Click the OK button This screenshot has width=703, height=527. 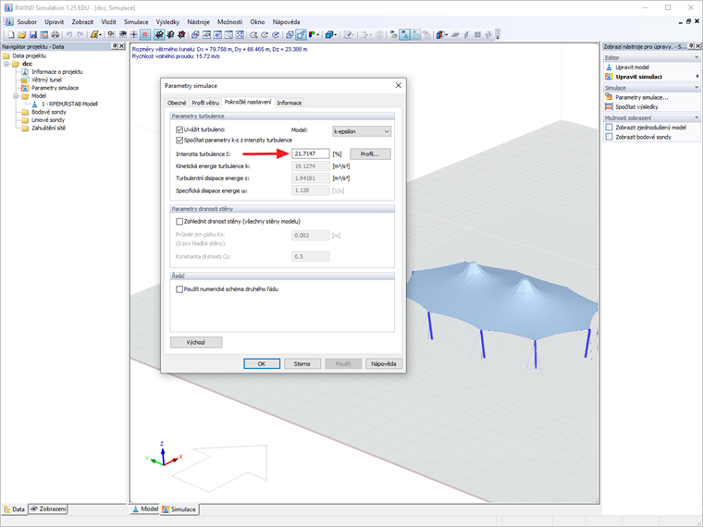coord(262,364)
